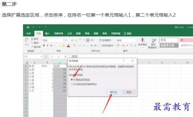Expand the Alignment (对齐方式) dialog launcher
This screenshot has width=193, height=117.
[x=115, y=51]
